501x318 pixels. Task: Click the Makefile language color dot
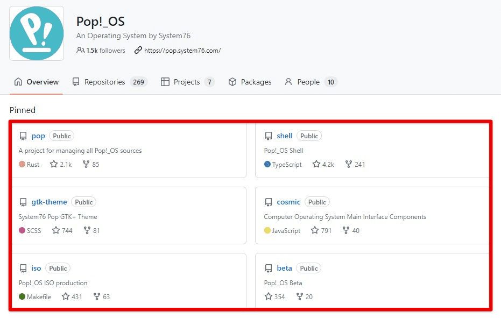point(22,296)
